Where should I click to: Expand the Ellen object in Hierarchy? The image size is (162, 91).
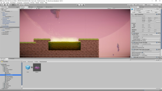coord(2,30)
